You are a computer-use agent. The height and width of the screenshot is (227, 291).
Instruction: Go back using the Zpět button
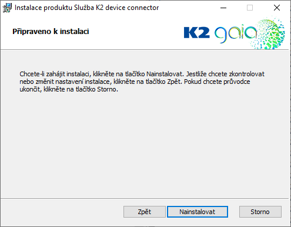click(x=145, y=212)
